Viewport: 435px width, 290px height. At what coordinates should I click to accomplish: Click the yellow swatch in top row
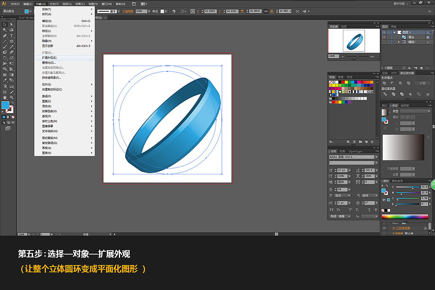point(346,82)
